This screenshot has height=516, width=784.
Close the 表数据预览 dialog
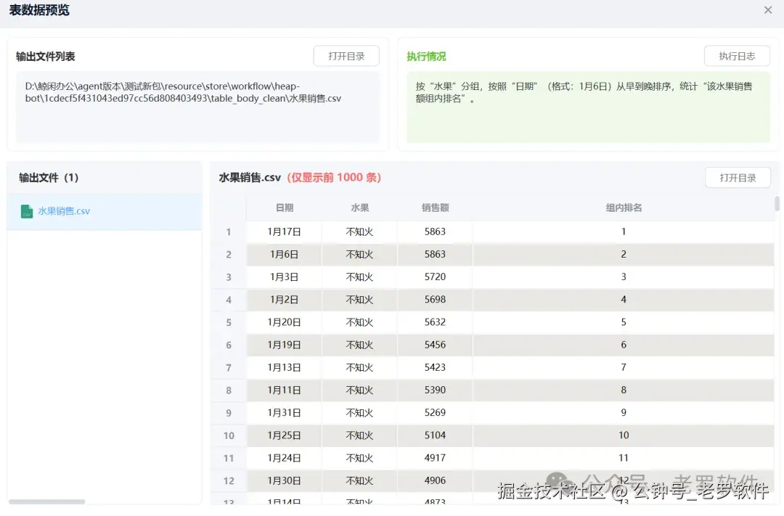coord(767,10)
